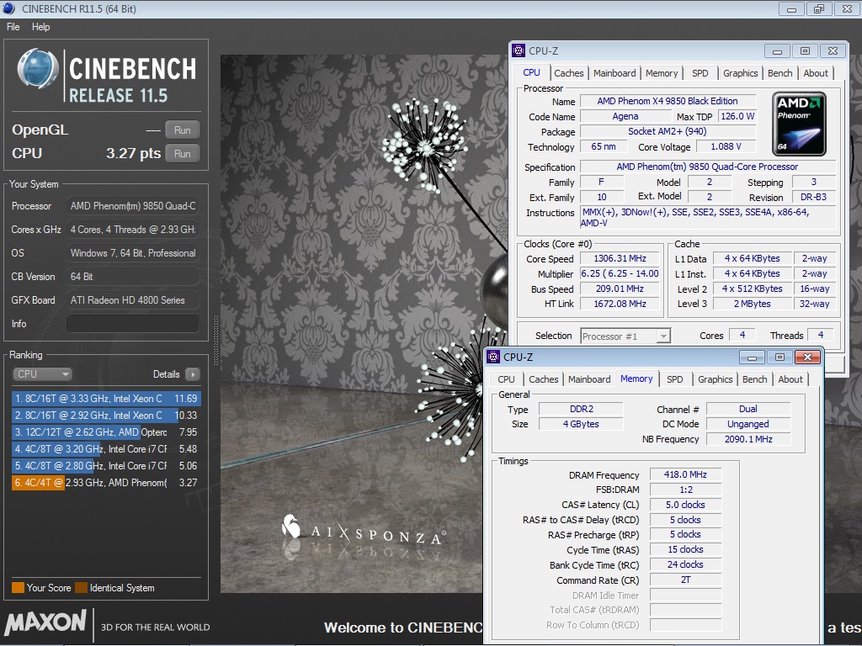Close the front CPU-Z Memory window
The image size is (862, 646).
click(x=807, y=357)
